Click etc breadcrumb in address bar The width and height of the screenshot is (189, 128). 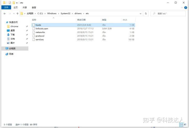(x=87, y=13)
